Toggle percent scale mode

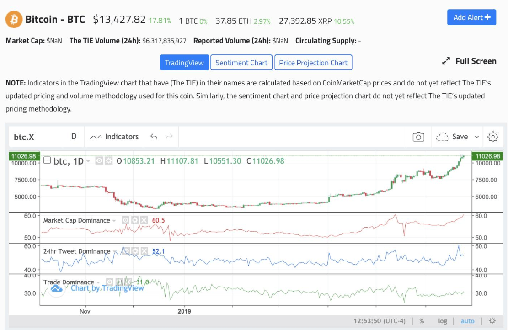pos(422,321)
